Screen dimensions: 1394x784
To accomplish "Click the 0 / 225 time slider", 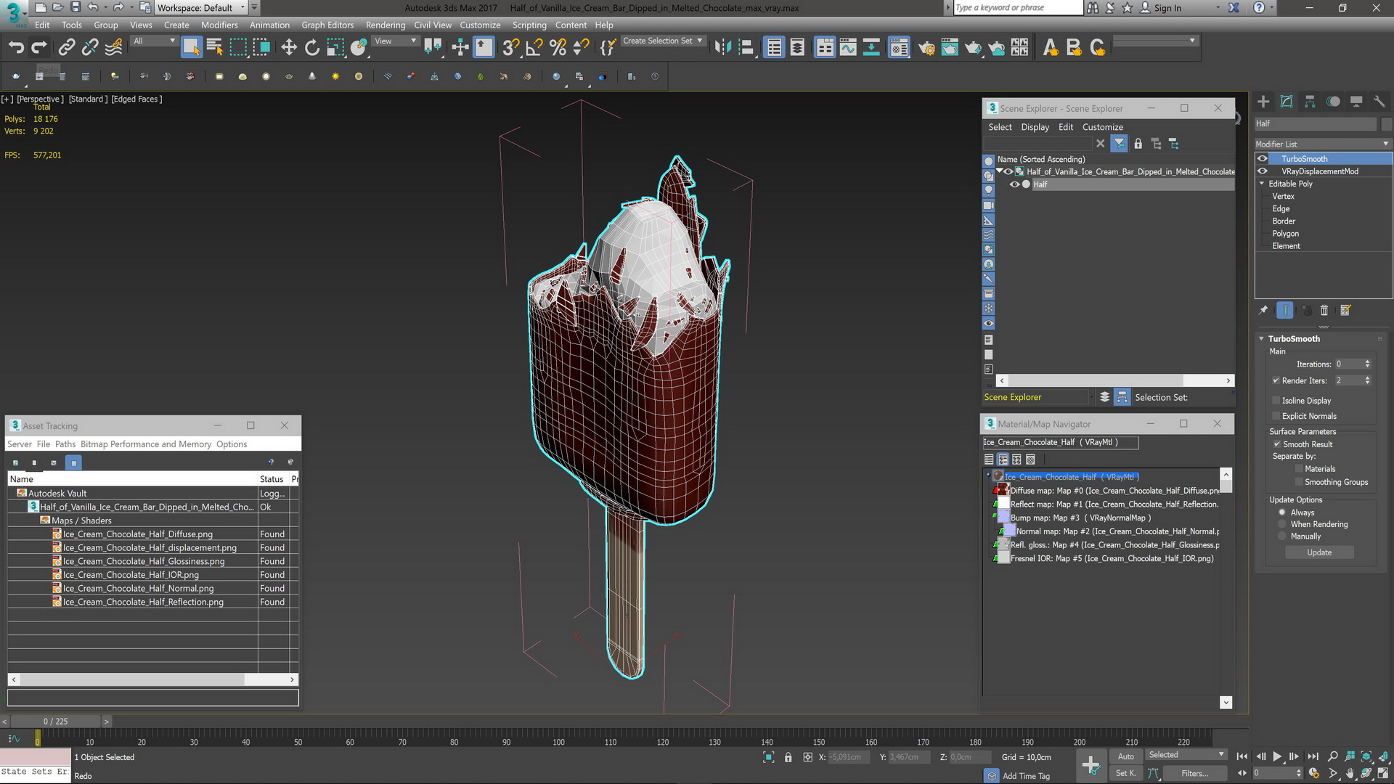I will pos(55,722).
